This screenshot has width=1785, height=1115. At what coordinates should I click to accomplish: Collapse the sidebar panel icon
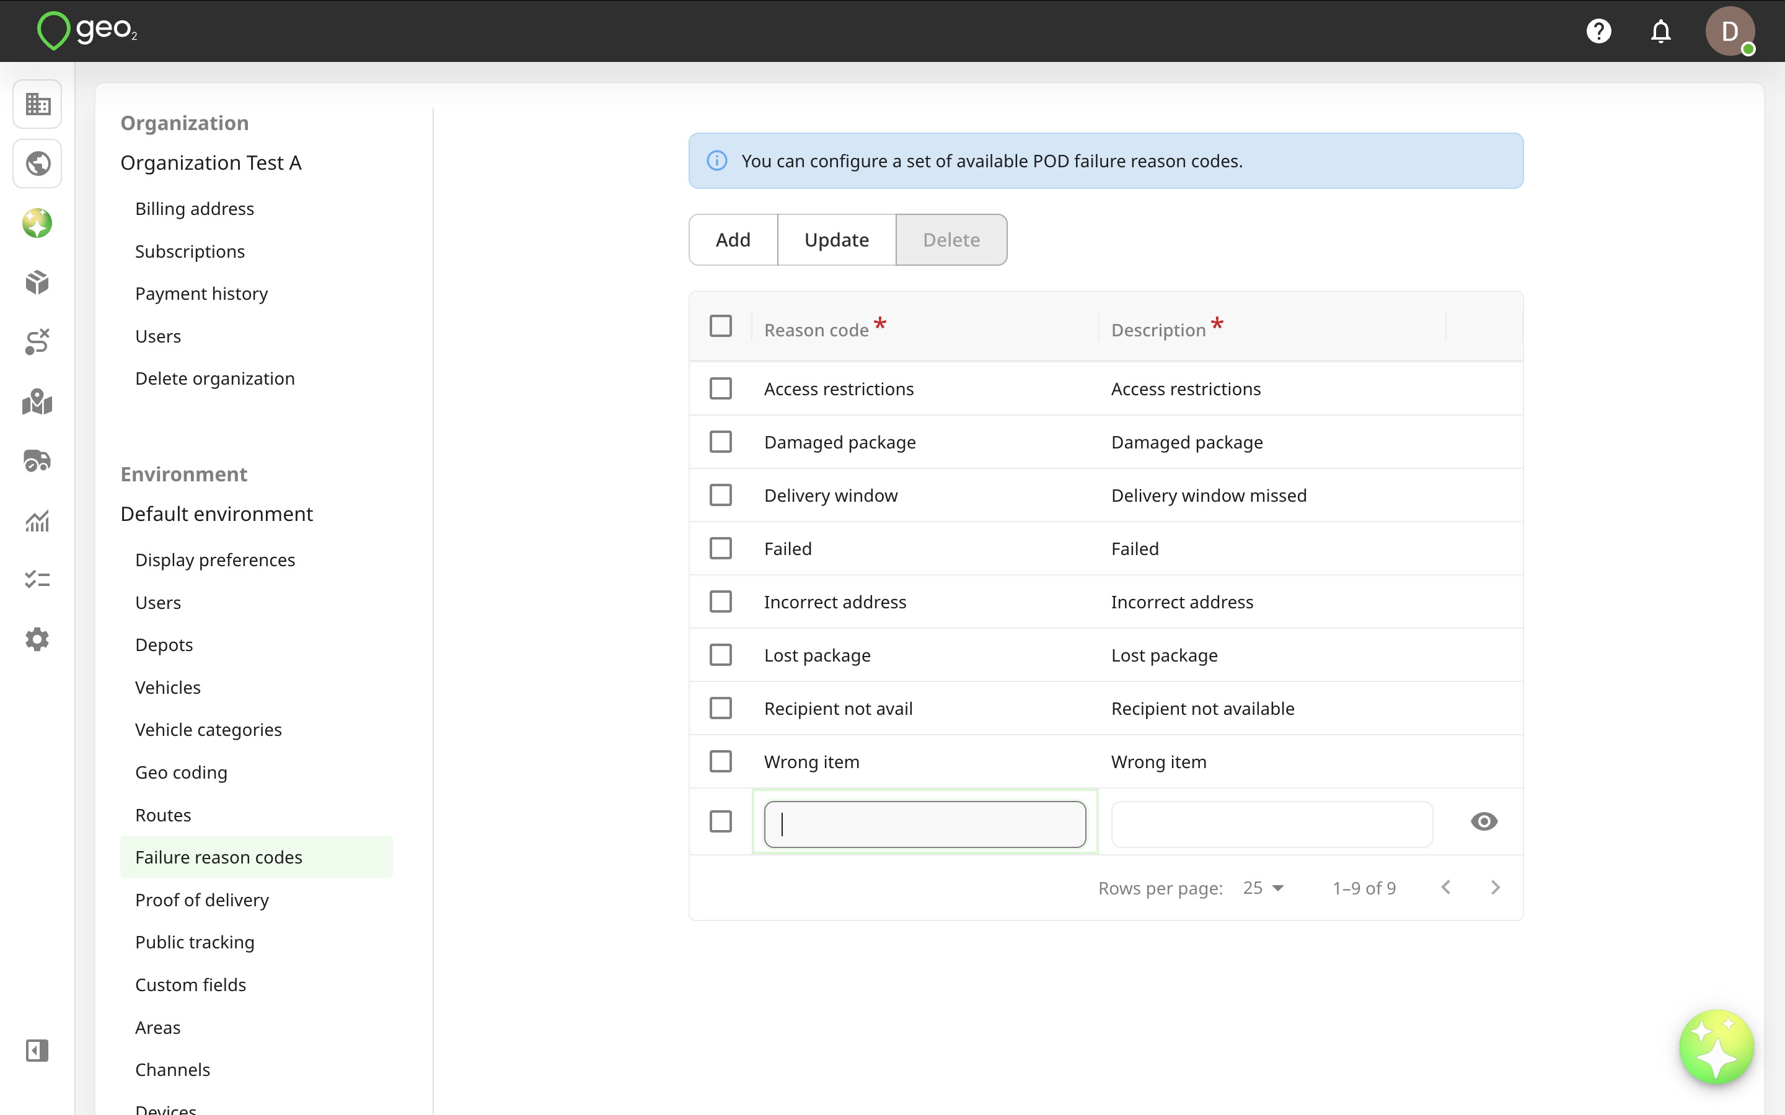click(38, 1050)
